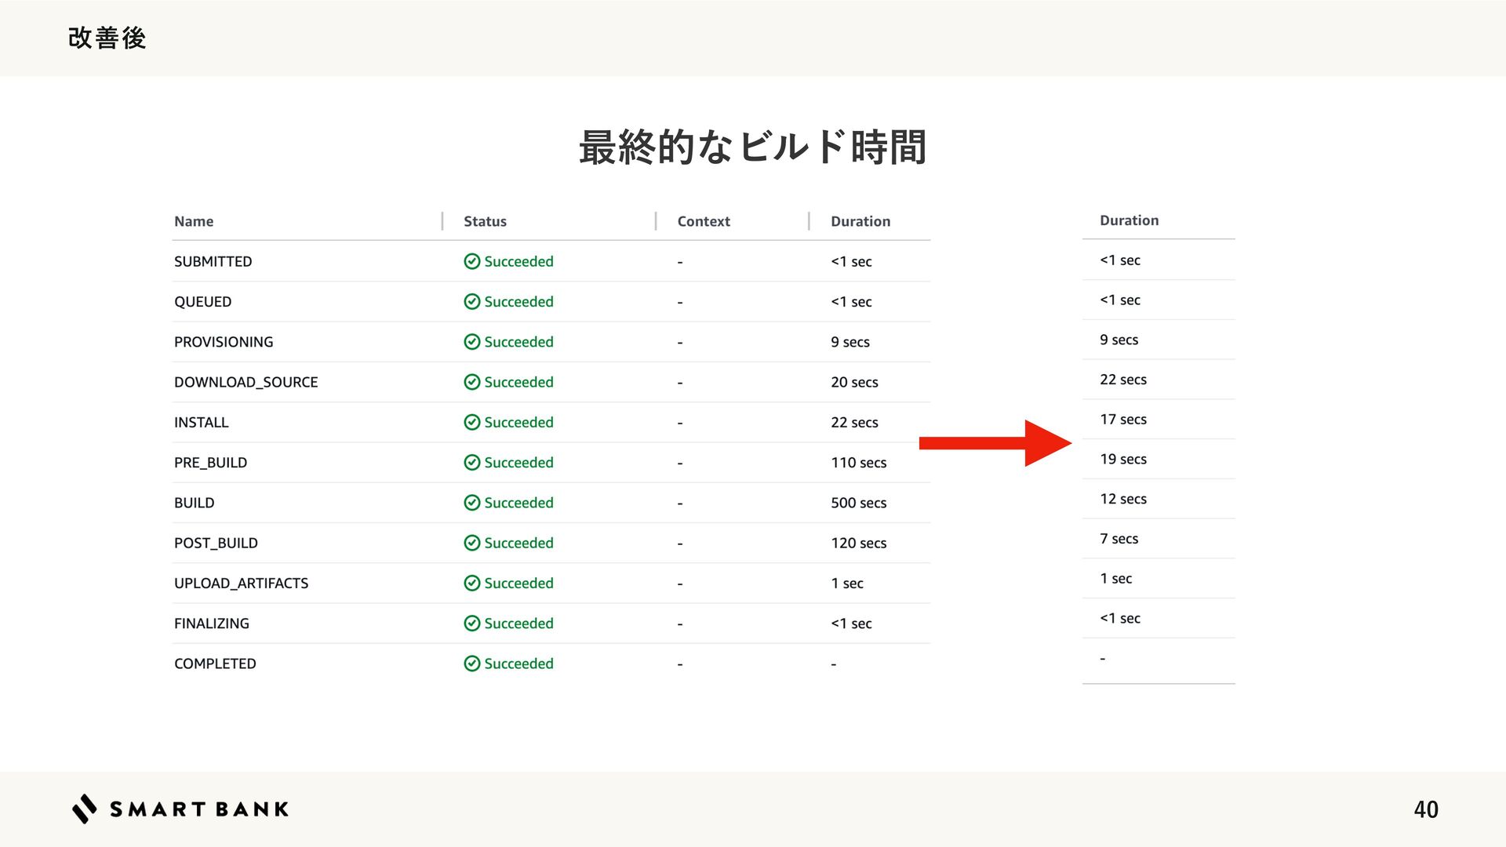Click the 500 secs duration value
Image resolution: width=1506 pixels, height=847 pixels.
coord(858,503)
